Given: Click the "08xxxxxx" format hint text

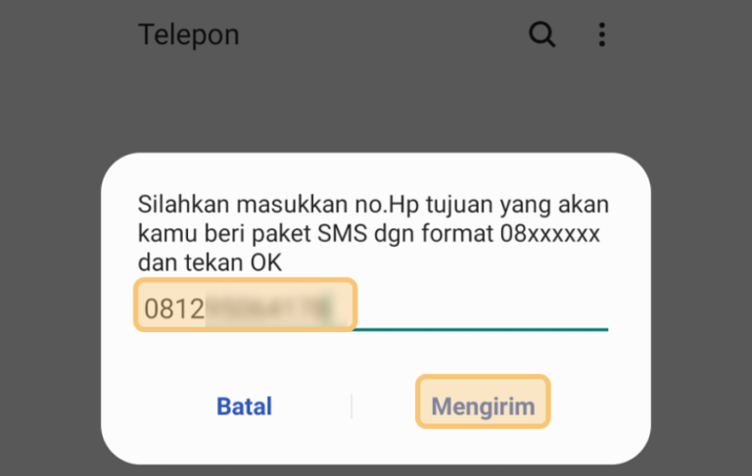Looking at the screenshot, I should 549,234.
